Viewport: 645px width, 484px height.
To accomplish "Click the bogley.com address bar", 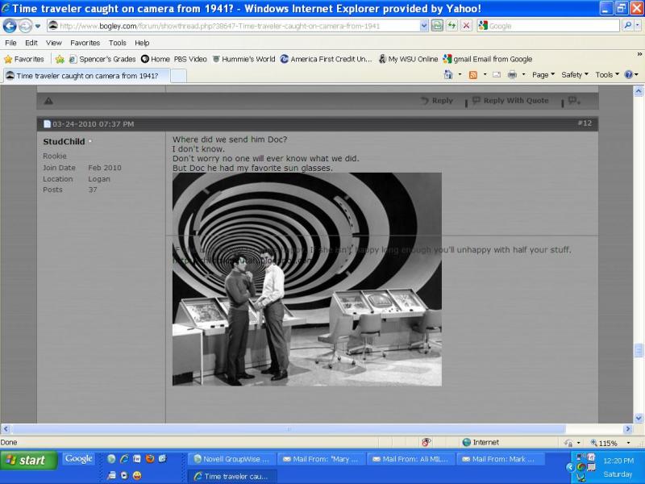I will pyautogui.click(x=234, y=26).
